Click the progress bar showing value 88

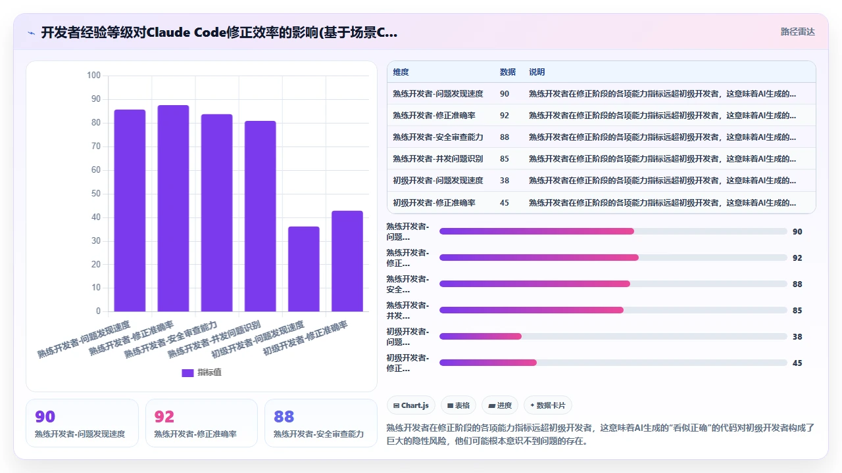click(613, 284)
